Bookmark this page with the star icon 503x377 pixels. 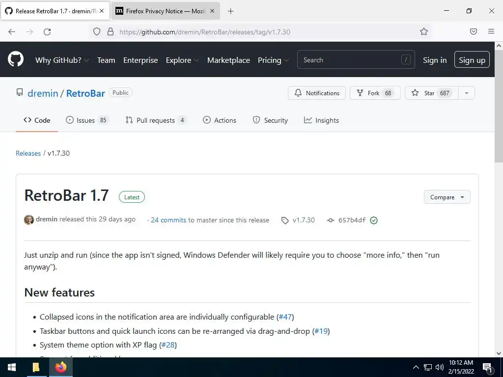[424, 31]
